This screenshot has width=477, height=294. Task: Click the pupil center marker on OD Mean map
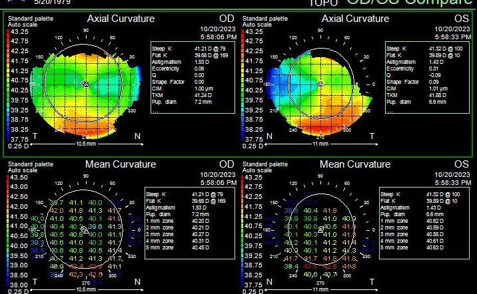(x=85, y=230)
